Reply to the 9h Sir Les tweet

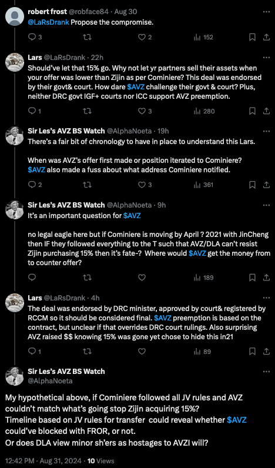pos(32,278)
